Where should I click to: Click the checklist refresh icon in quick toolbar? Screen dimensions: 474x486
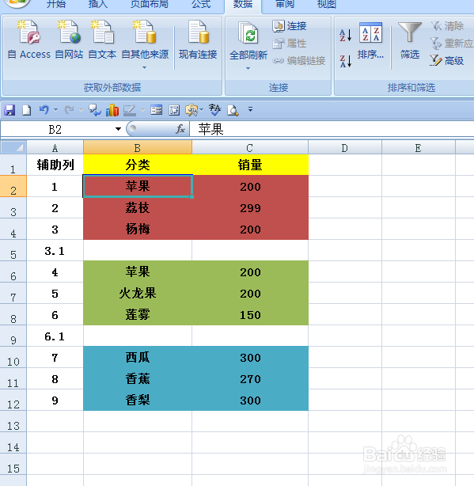[x=174, y=110]
